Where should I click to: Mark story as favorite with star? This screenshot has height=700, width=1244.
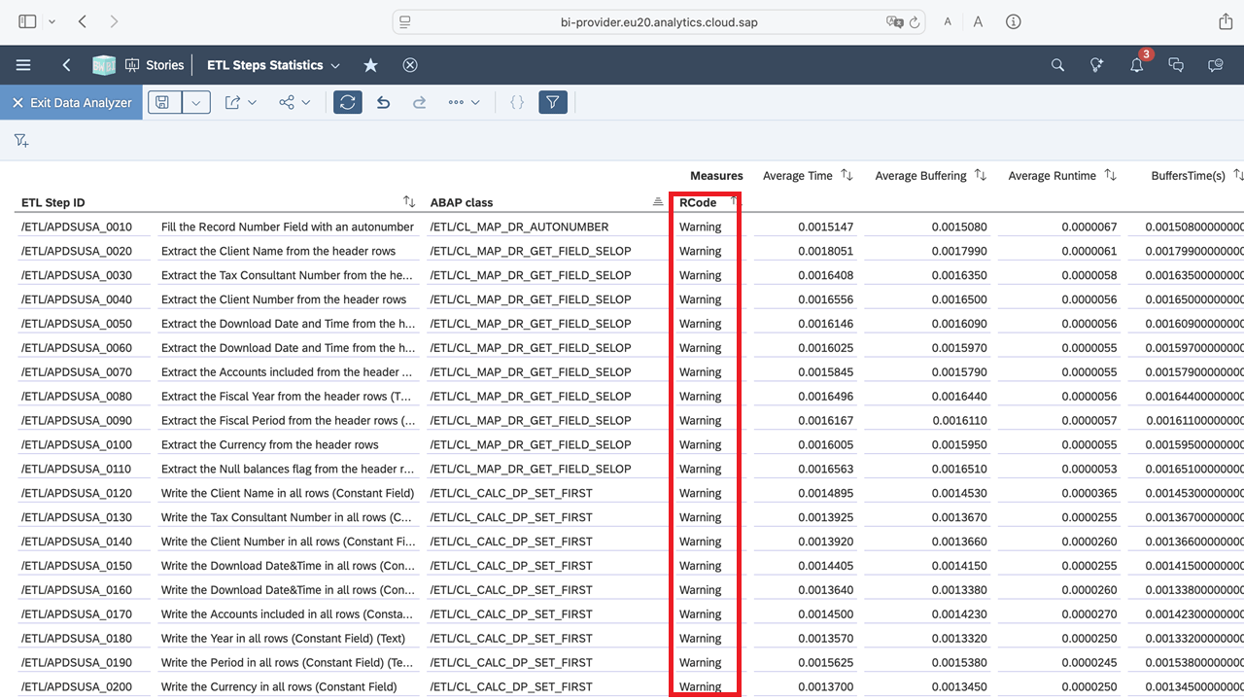(370, 65)
